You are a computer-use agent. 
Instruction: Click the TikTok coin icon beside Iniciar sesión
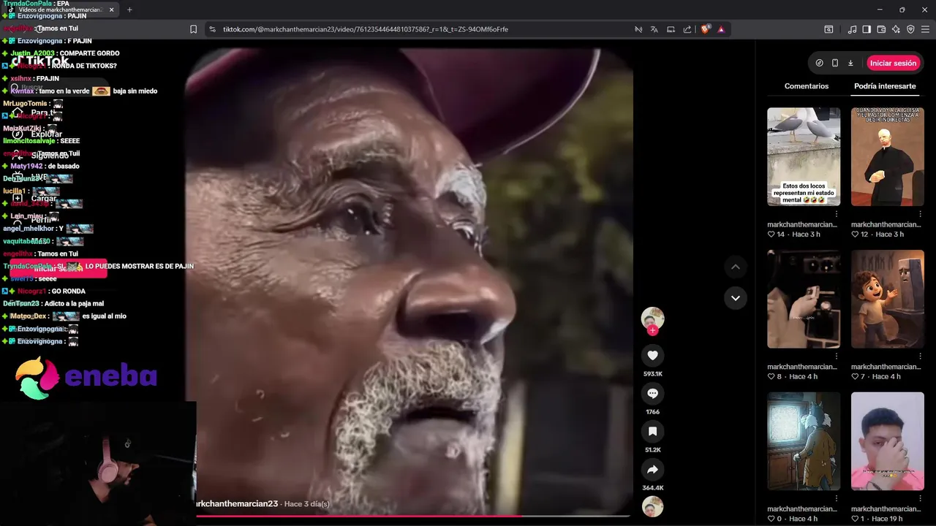(819, 63)
